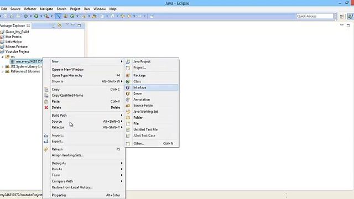Click the Save All toolbar icon
This screenshot has width=354, height=199.
pos(12,16)
